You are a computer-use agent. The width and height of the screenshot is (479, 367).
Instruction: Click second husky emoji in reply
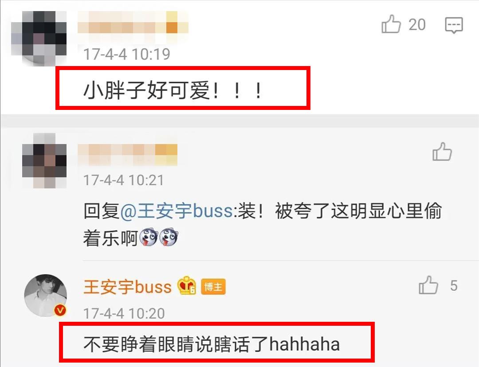coord(169,237)
